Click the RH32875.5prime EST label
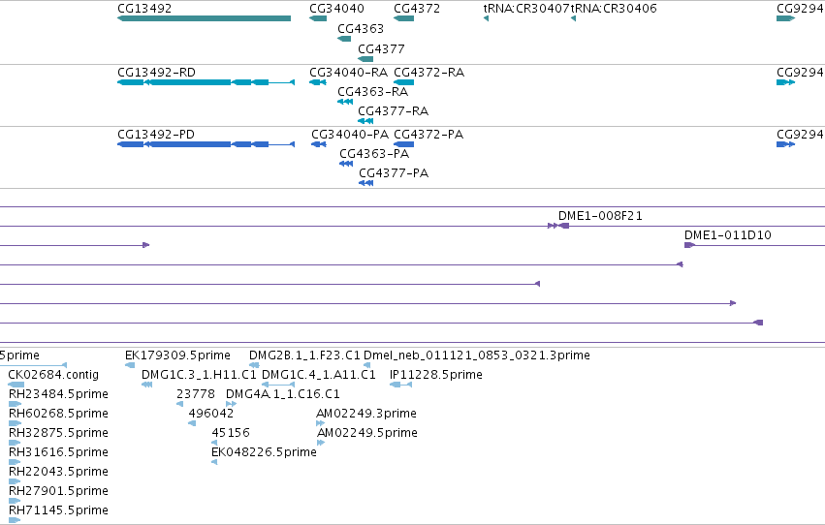 tap(58, 434)
